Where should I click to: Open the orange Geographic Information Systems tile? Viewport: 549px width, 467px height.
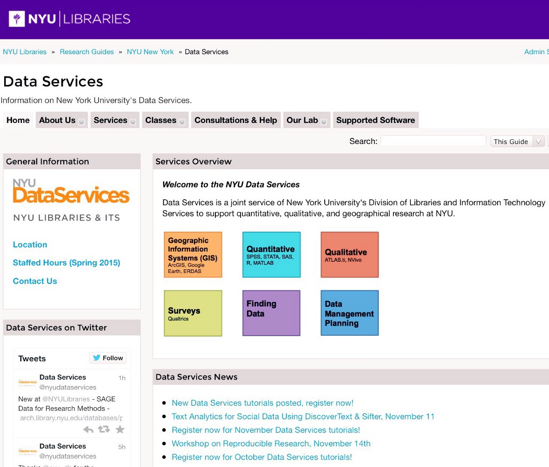193,255
